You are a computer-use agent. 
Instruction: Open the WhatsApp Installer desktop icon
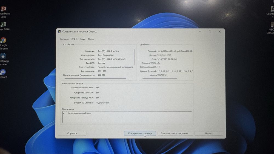pyautogui.click(x=4, y=59)
